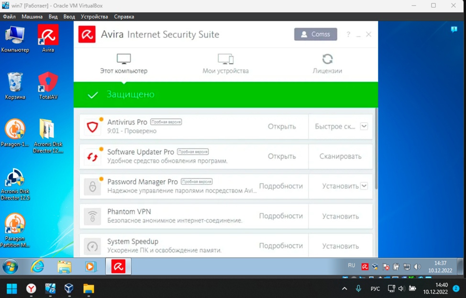
Task: Click the Antivirus Pro shield icon
Action: tap(92, 127)
